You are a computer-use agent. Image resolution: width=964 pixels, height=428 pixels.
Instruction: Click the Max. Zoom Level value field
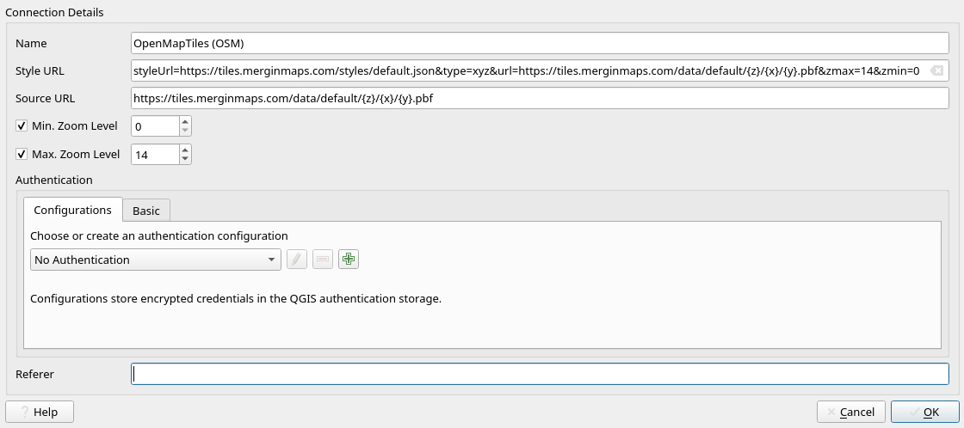pos(155,155)
